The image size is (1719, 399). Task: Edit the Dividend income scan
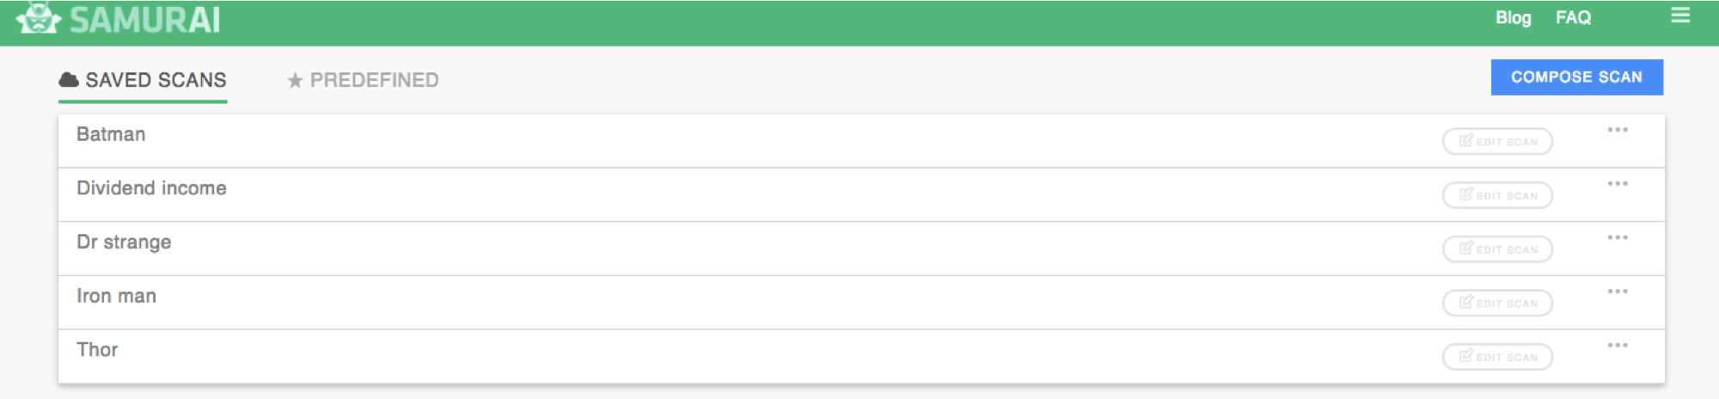(x=1497, y=195)
